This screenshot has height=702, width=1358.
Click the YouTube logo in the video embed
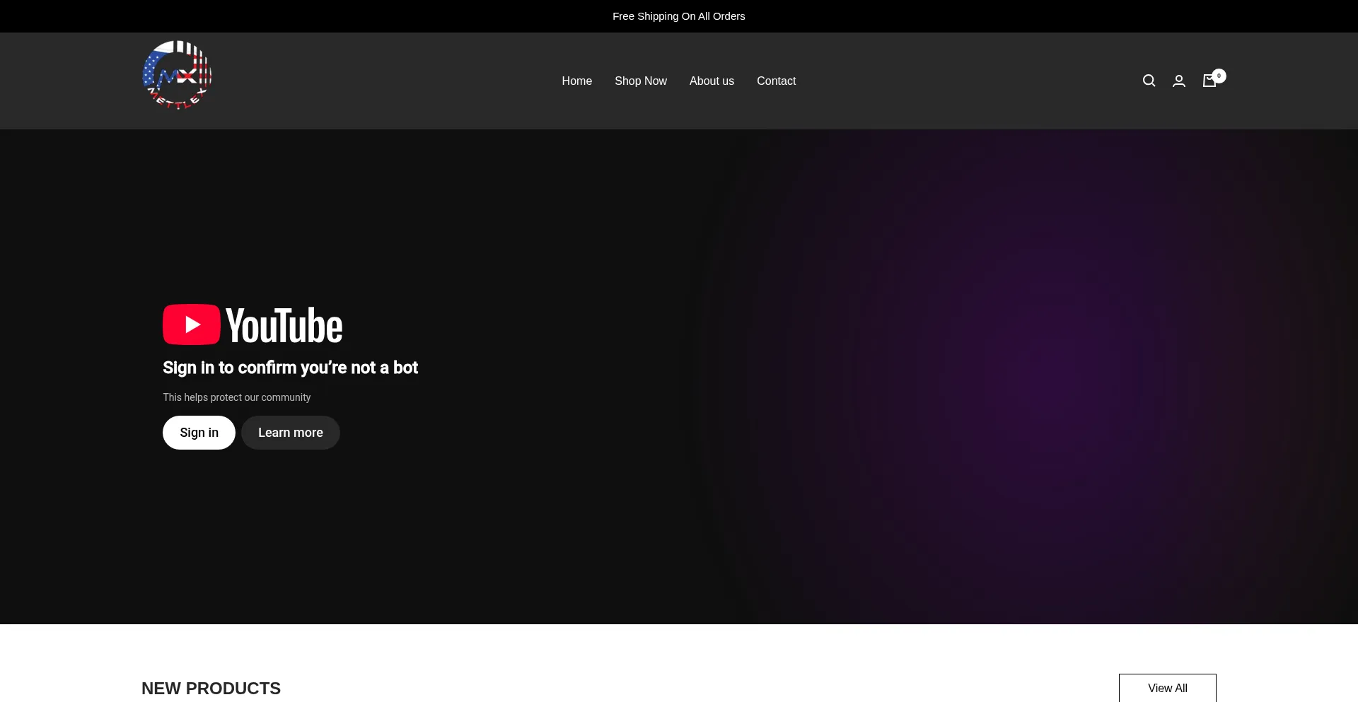click(253, 324)
